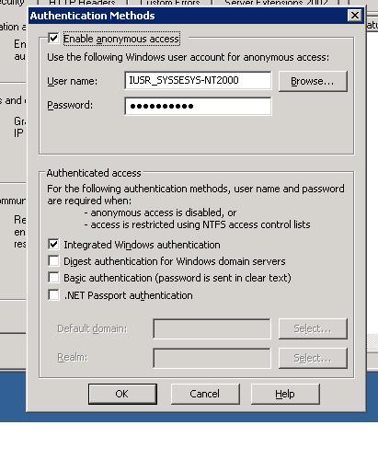Click the Authentication Methods title bar

(x=187, y=16)
